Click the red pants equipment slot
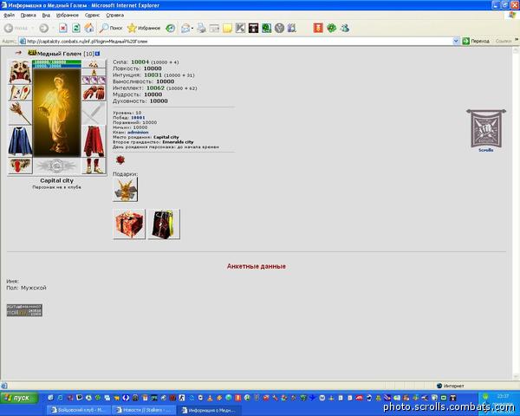520x416 pixels. 94,141
